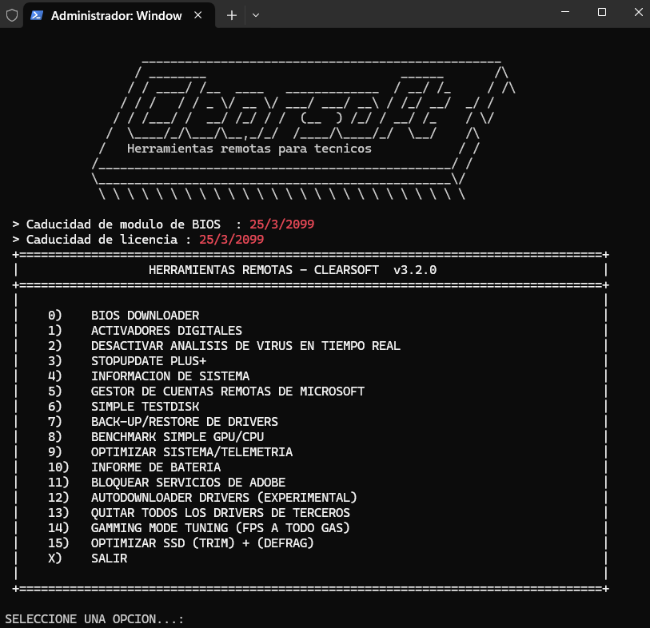Click the SELECCIONE UNA OPCION prompt
The height and width of the screenshot is (628, 650).
[94, 619]
